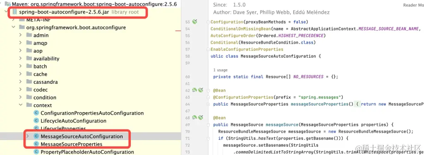Click the commaDelimitedListToStringArray call
The height and width of the screenshot is (155, 424).
tap(274, 152)
